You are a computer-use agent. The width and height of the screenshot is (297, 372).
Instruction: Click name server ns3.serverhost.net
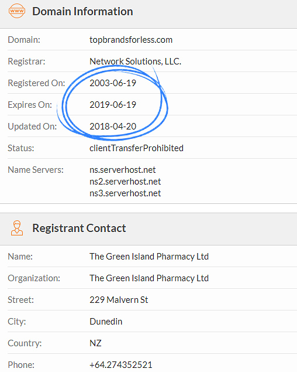pyautogui.click(x=125, y=193)
